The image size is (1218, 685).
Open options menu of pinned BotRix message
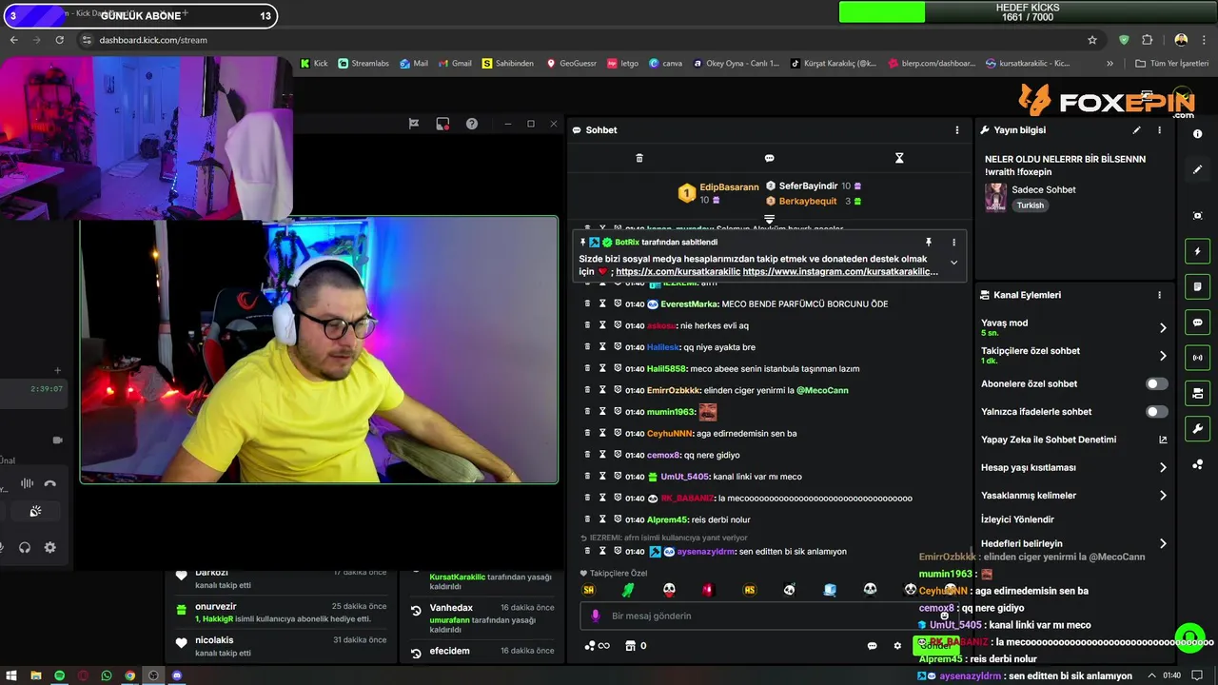[953, 243]
